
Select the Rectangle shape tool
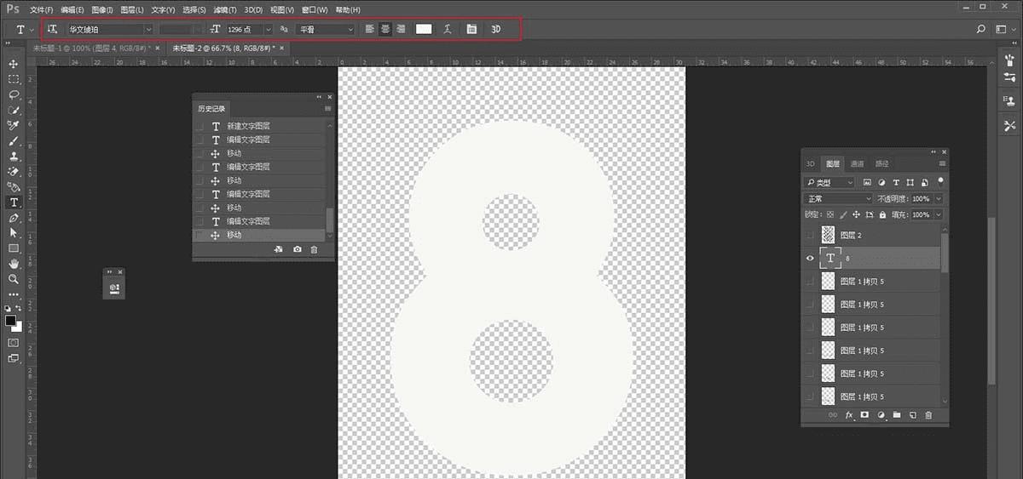click(14, 248)
